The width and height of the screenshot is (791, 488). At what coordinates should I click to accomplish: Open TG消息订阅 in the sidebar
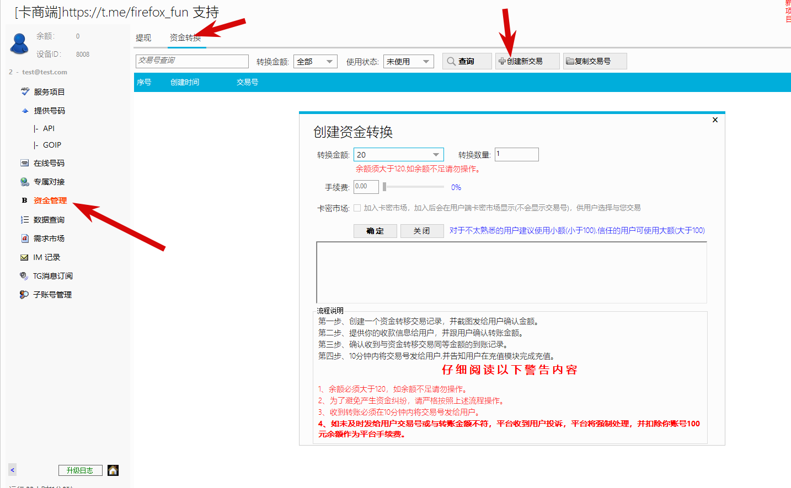pos(52,276)
